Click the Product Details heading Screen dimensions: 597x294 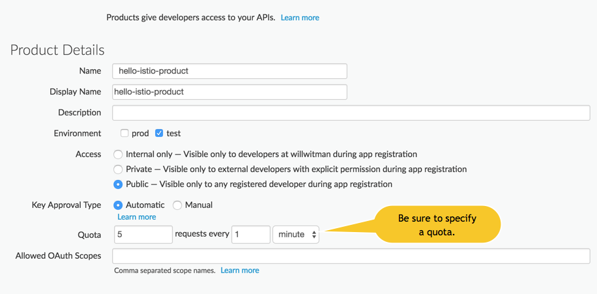57,50
